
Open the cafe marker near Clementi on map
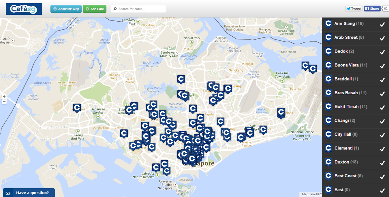pyautogui.click(x=124, y=134)
